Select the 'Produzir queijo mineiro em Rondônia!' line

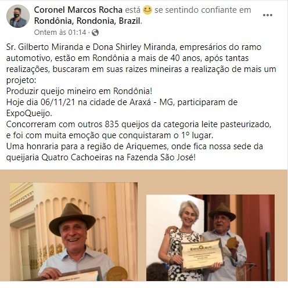80,91
